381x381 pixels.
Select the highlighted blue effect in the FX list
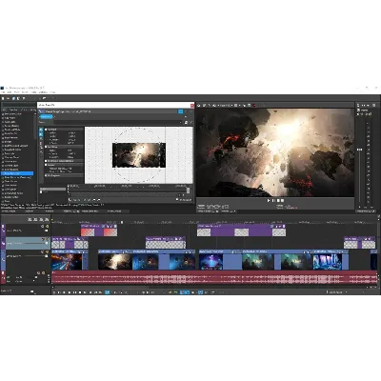[18, 173]
